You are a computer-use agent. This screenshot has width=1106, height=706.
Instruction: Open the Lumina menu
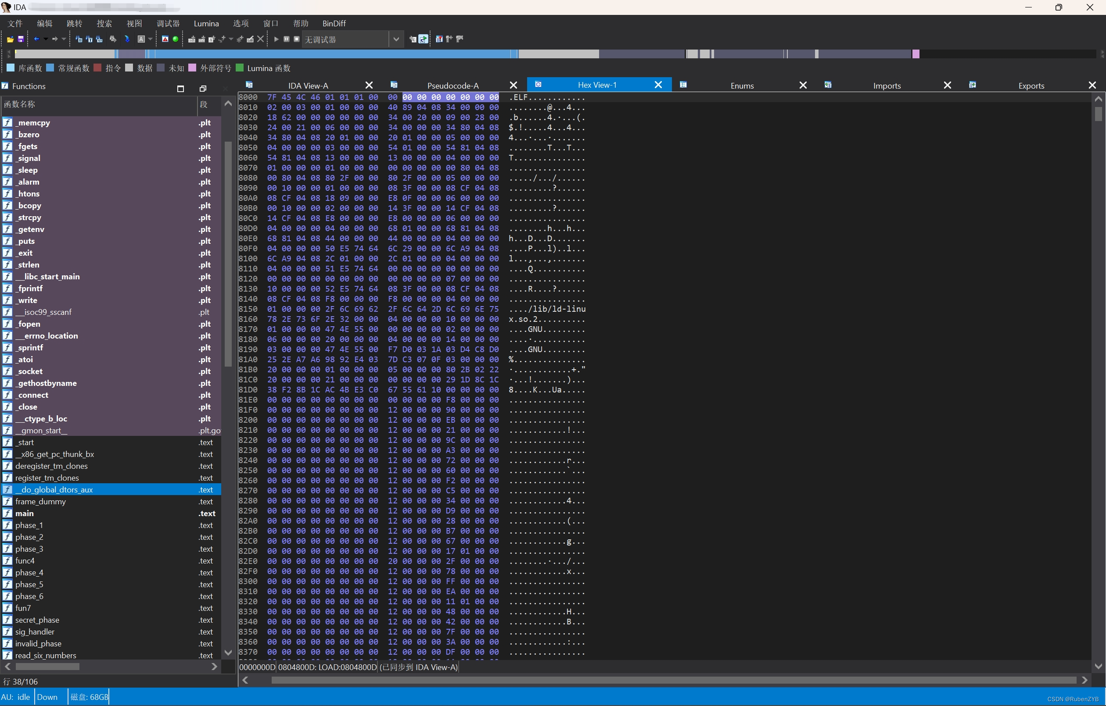point(206,23)
